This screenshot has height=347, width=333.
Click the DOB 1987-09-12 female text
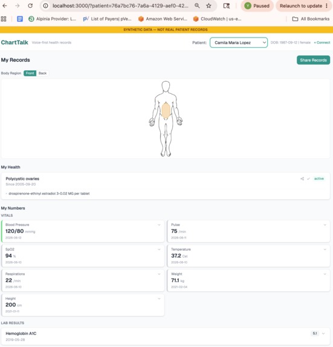pyautogui.click(x=290, y=42)
